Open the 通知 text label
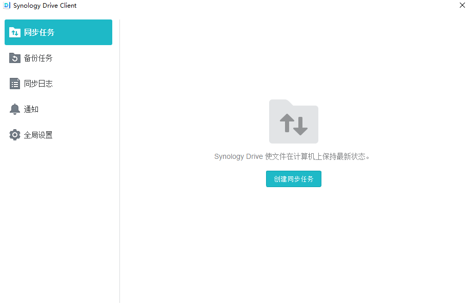 (31, 109)
